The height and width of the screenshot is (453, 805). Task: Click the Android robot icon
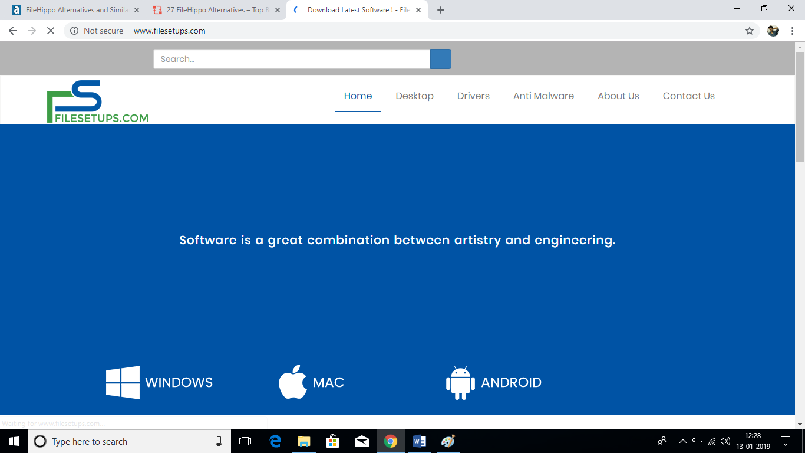460,383
